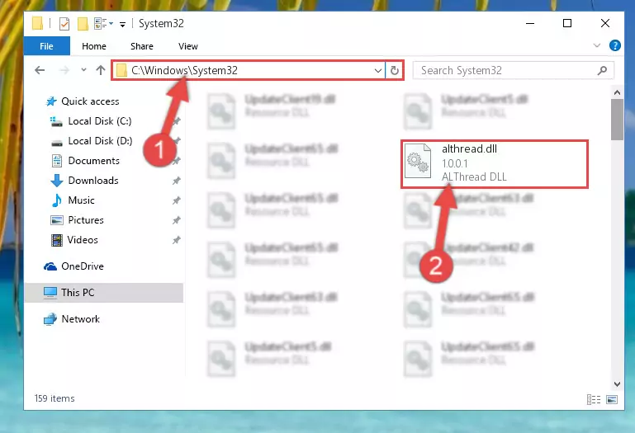Open Documents in the sidebar
Viewport: 635px width, 433px height.
point(93,161)
